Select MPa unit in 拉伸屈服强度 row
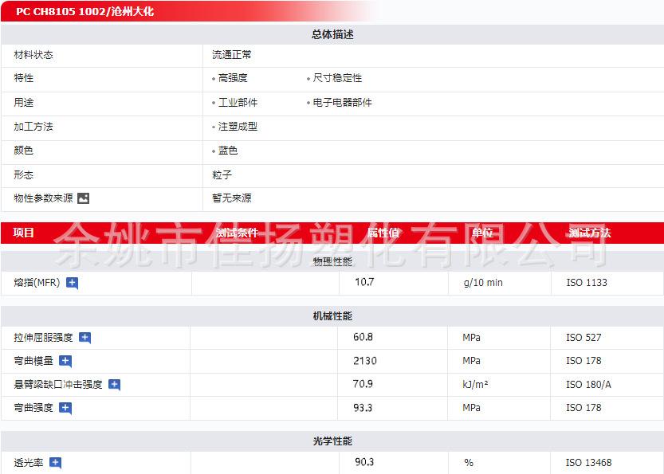 [471, 338]
